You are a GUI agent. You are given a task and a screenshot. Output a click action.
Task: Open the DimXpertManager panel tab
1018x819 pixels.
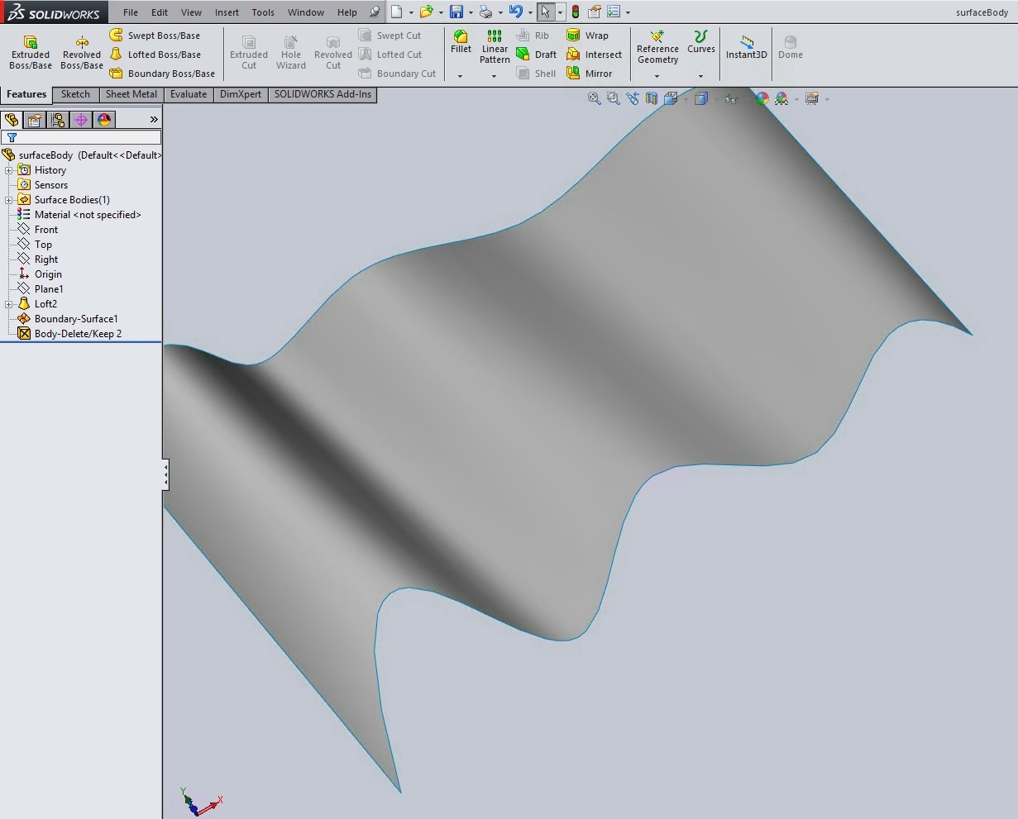(81, 120)
